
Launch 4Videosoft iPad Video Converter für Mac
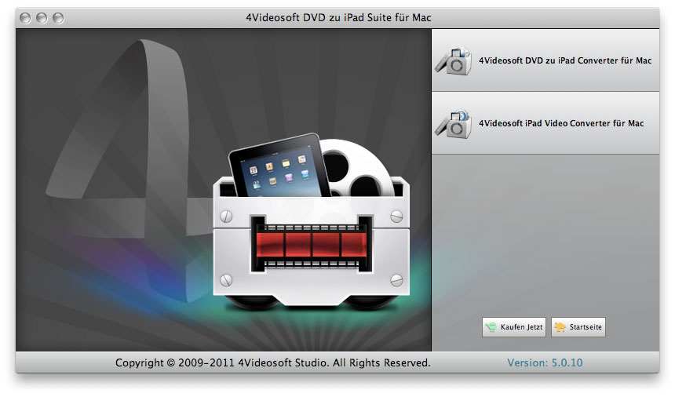(x=560, y=123)
